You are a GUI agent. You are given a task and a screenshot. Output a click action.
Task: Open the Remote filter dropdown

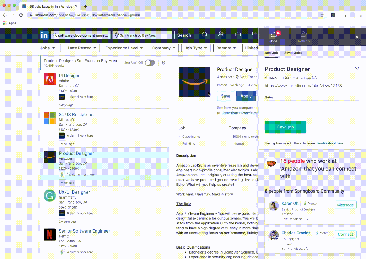pyautogui.click(x=226, y=48)
